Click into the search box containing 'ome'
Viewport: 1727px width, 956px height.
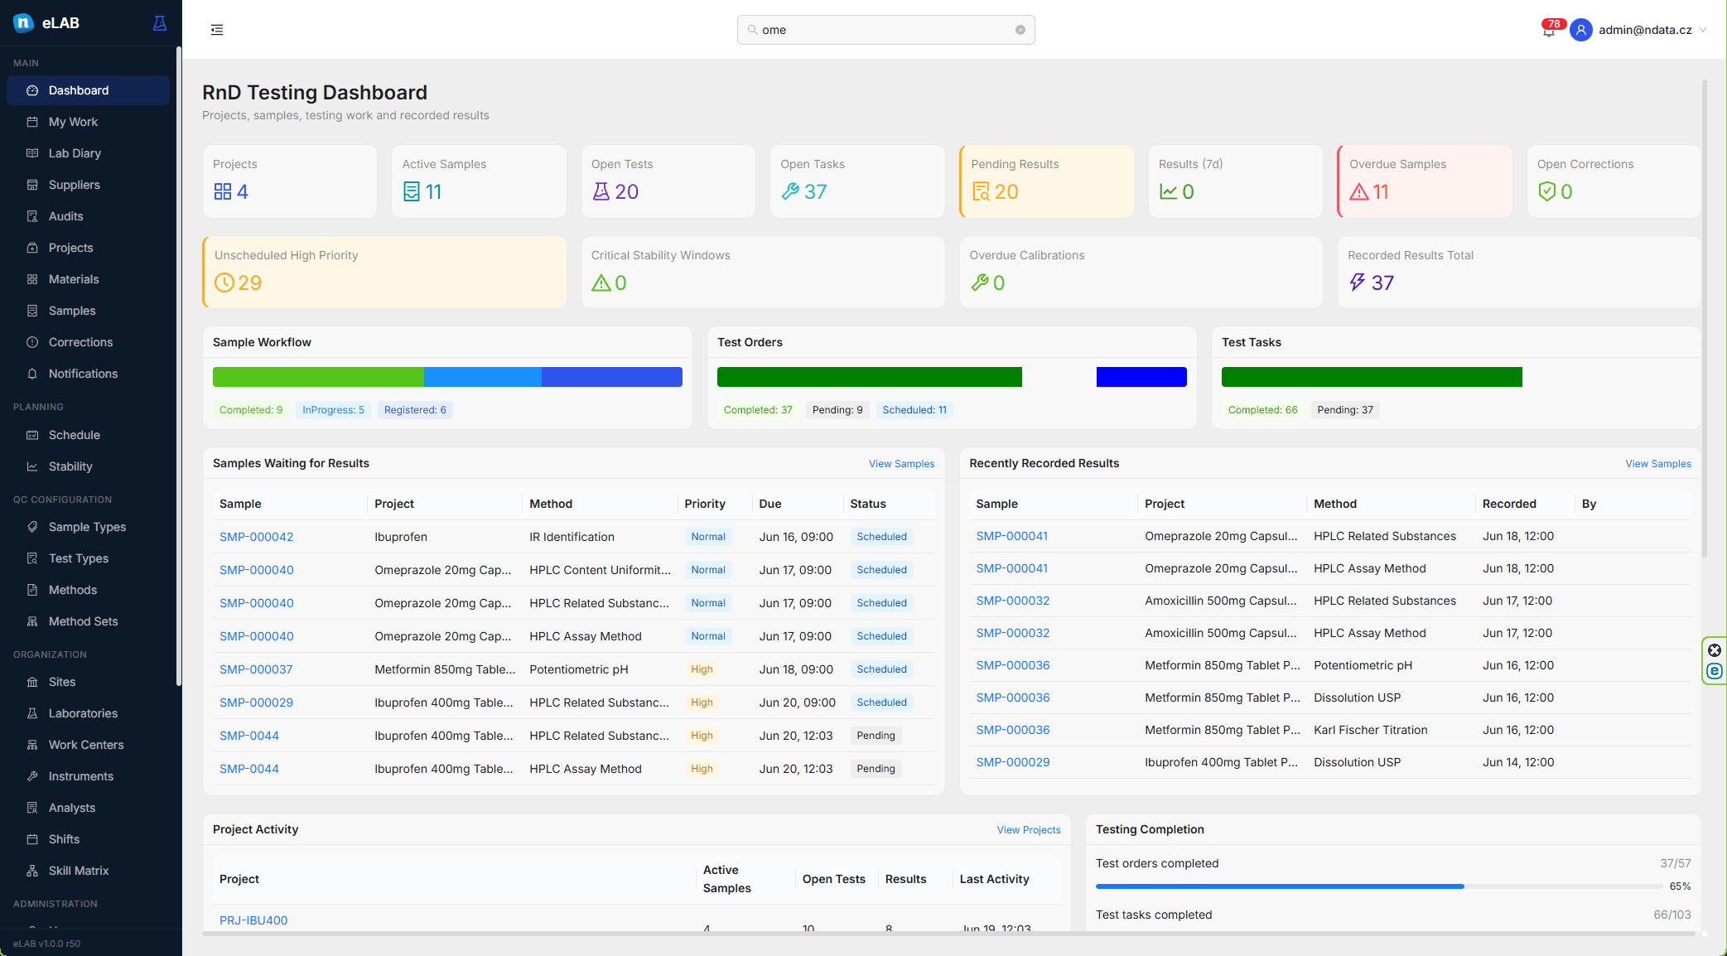(885, 30)
